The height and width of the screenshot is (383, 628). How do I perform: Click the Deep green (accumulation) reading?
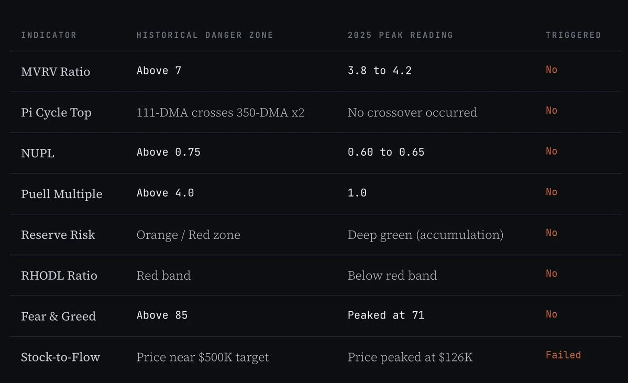(x=425, y=235)
